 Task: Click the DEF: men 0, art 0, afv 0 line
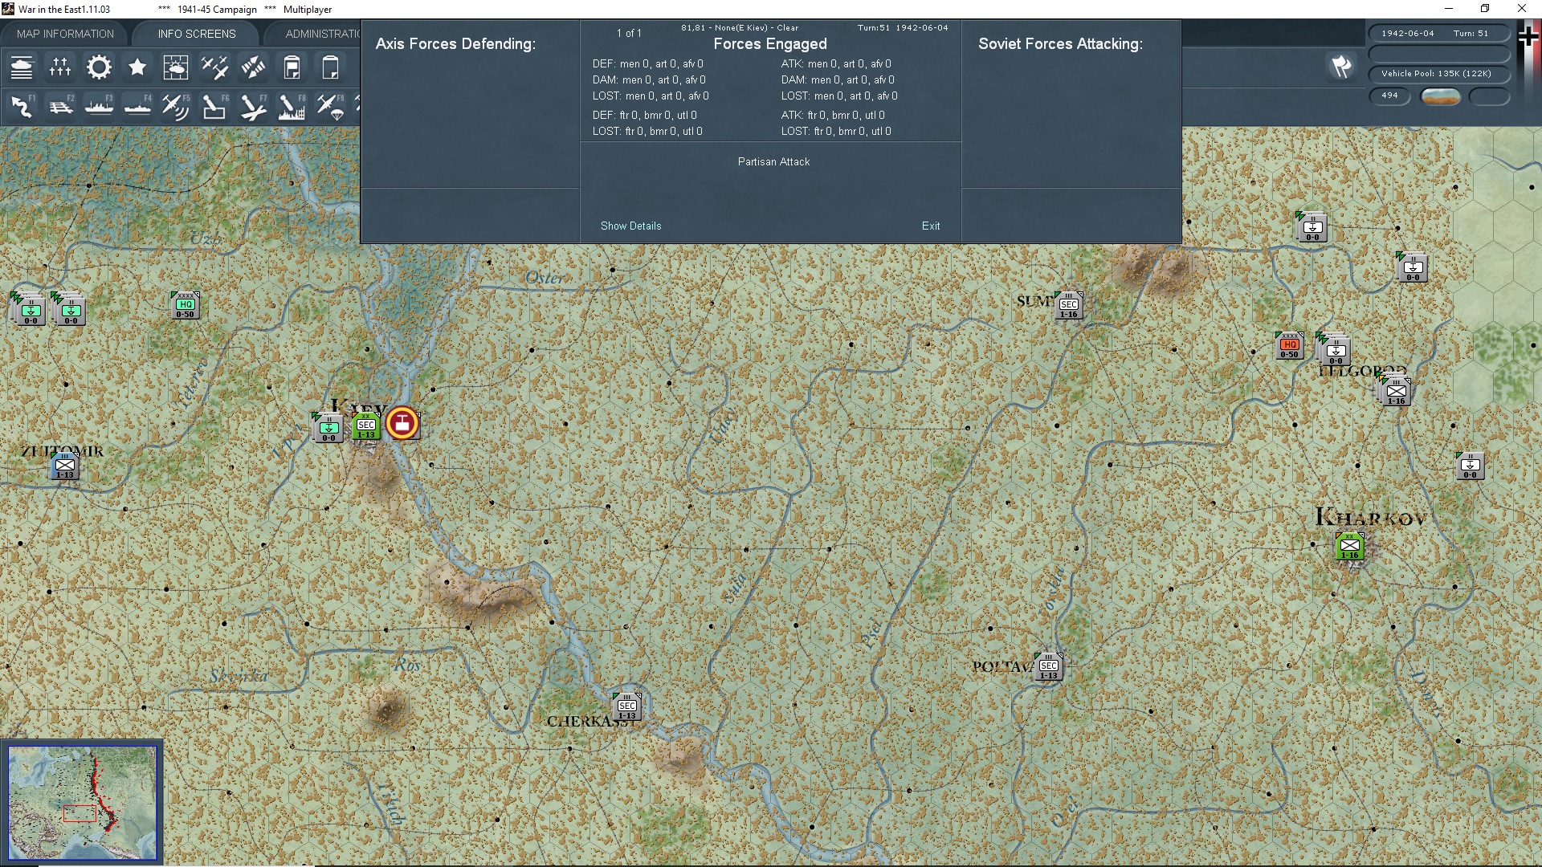647,64
